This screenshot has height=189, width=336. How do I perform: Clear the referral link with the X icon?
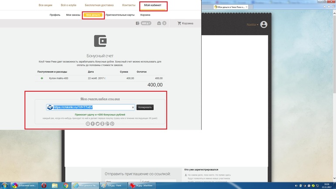pos(133,107)
